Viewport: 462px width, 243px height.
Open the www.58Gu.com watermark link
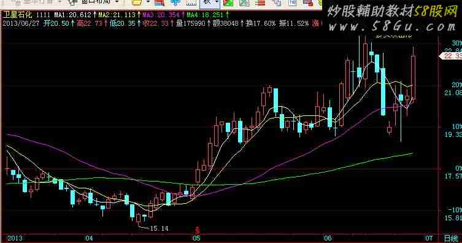pos(393,27)
